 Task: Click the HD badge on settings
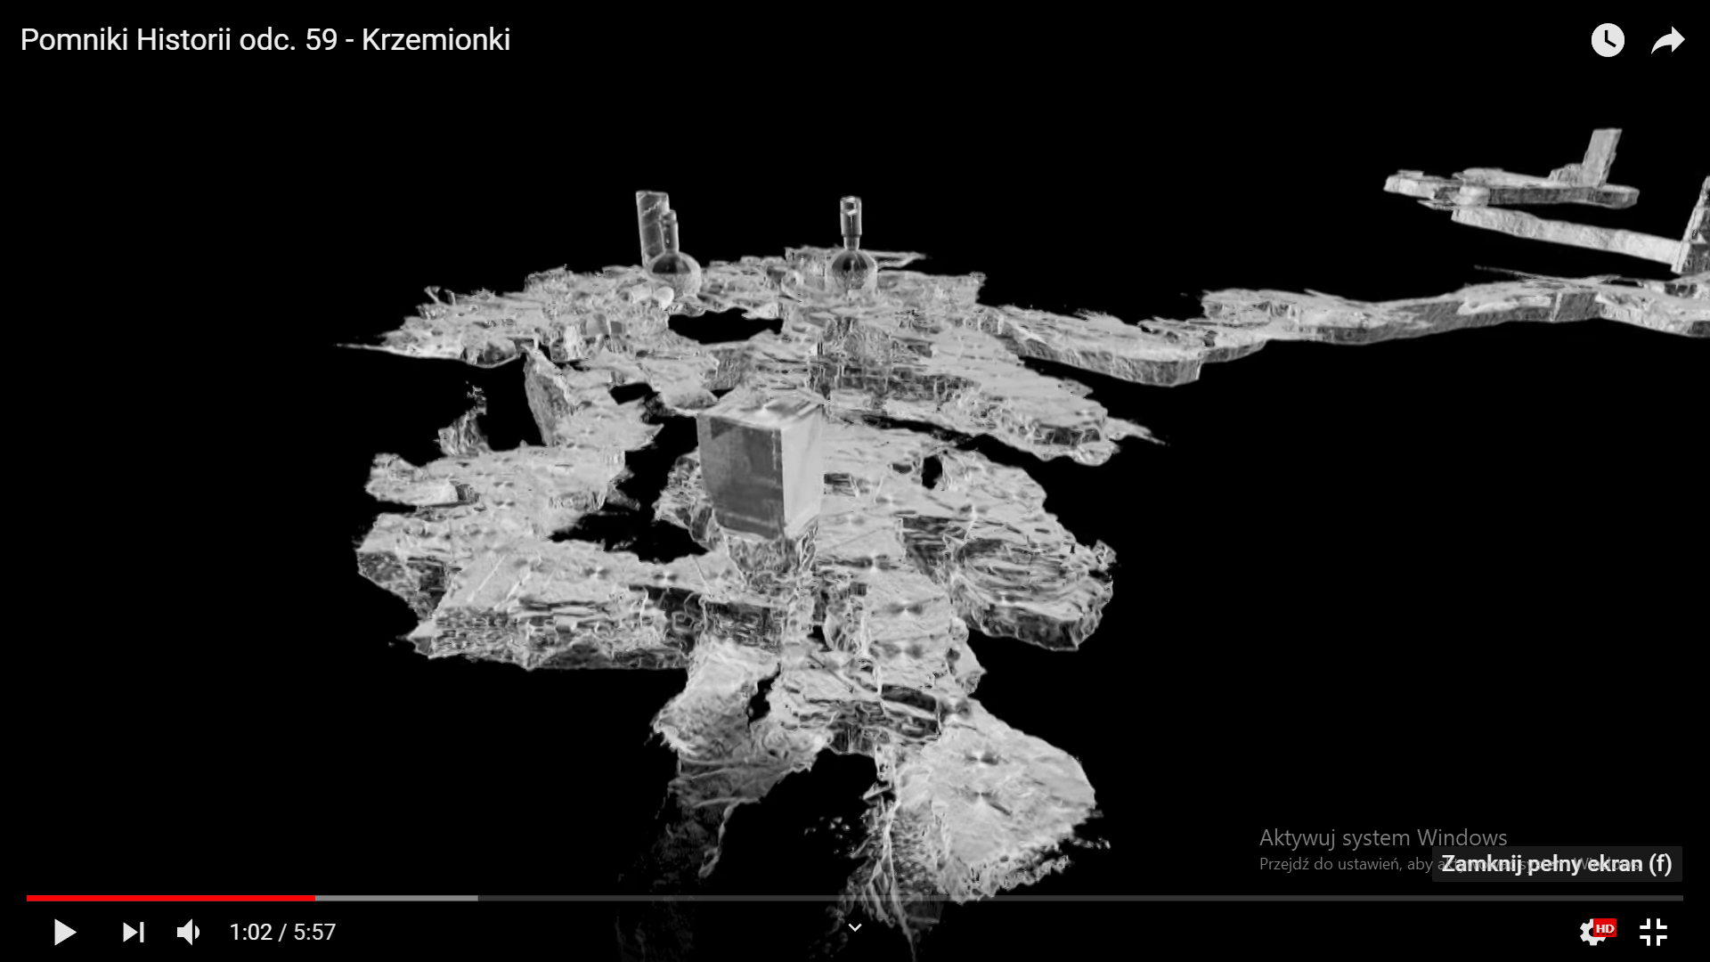[1605, 928]
